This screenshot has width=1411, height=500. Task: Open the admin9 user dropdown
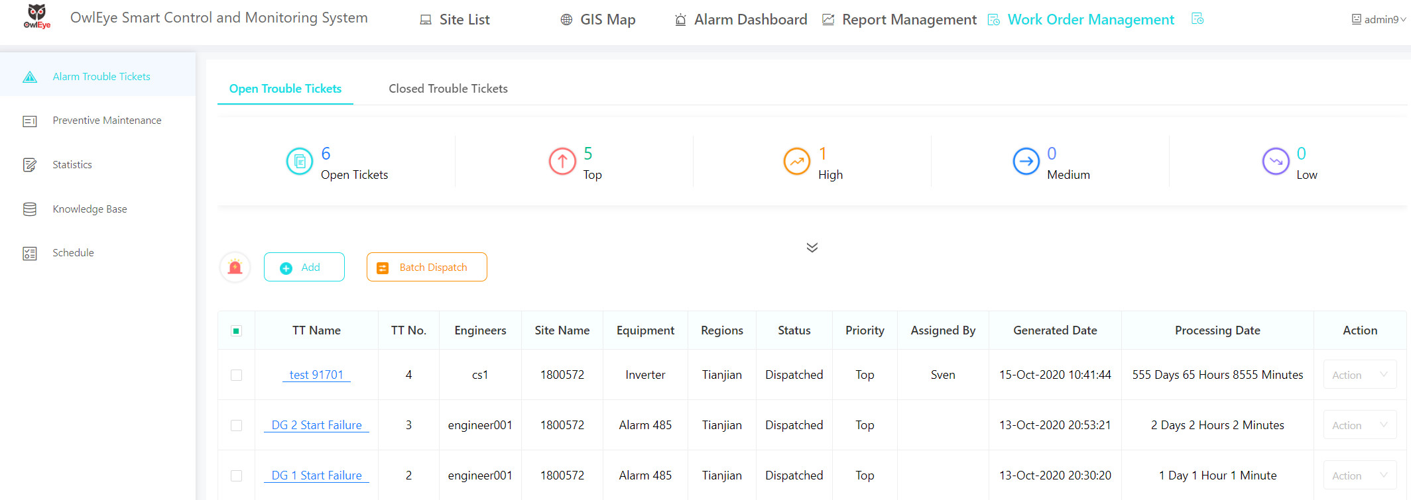click(1379, 20)
